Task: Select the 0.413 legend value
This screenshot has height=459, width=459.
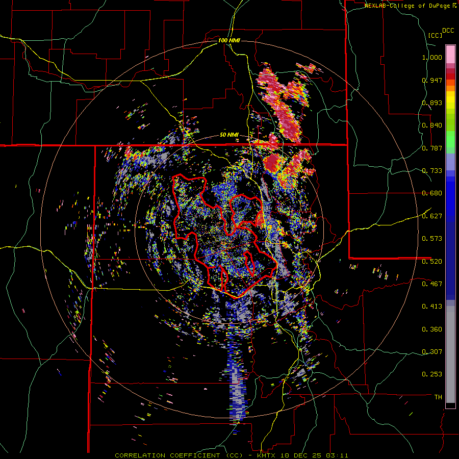Action: [x=432, y=307]
